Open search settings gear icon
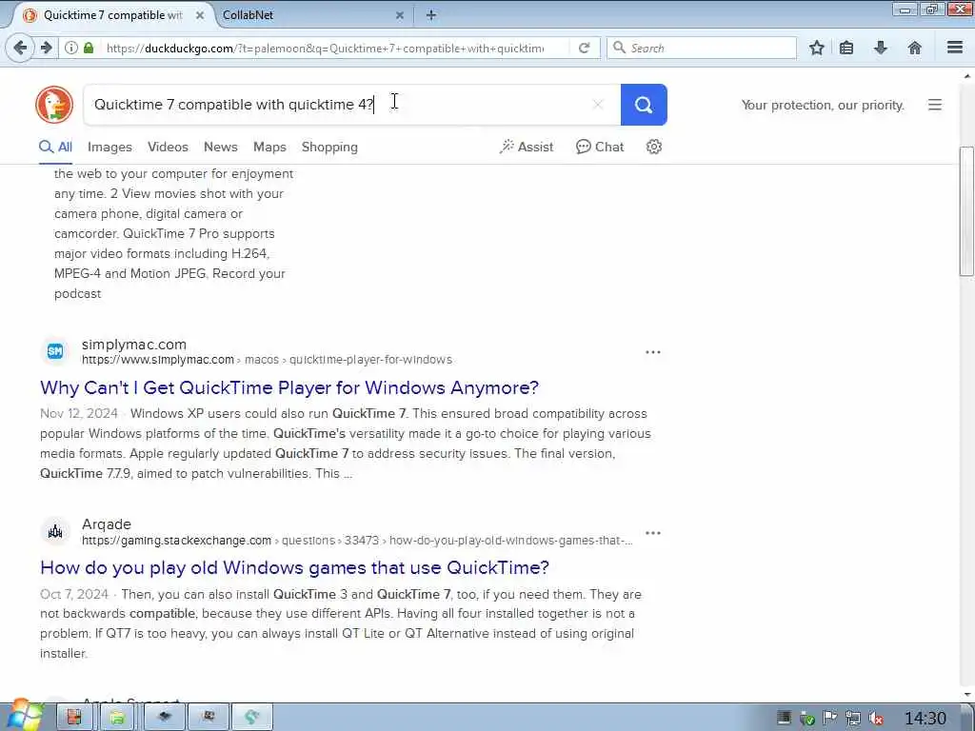 click(653, 147)
